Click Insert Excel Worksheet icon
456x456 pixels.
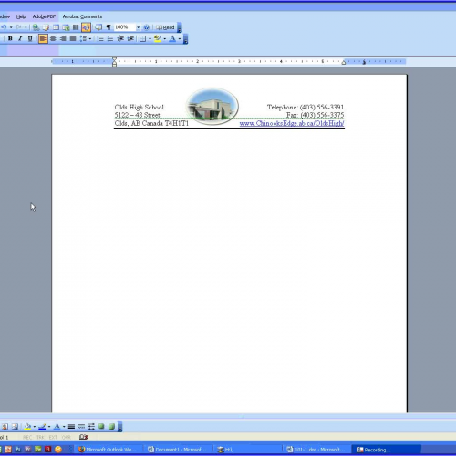pyautogui.click(x=66, y=27)
